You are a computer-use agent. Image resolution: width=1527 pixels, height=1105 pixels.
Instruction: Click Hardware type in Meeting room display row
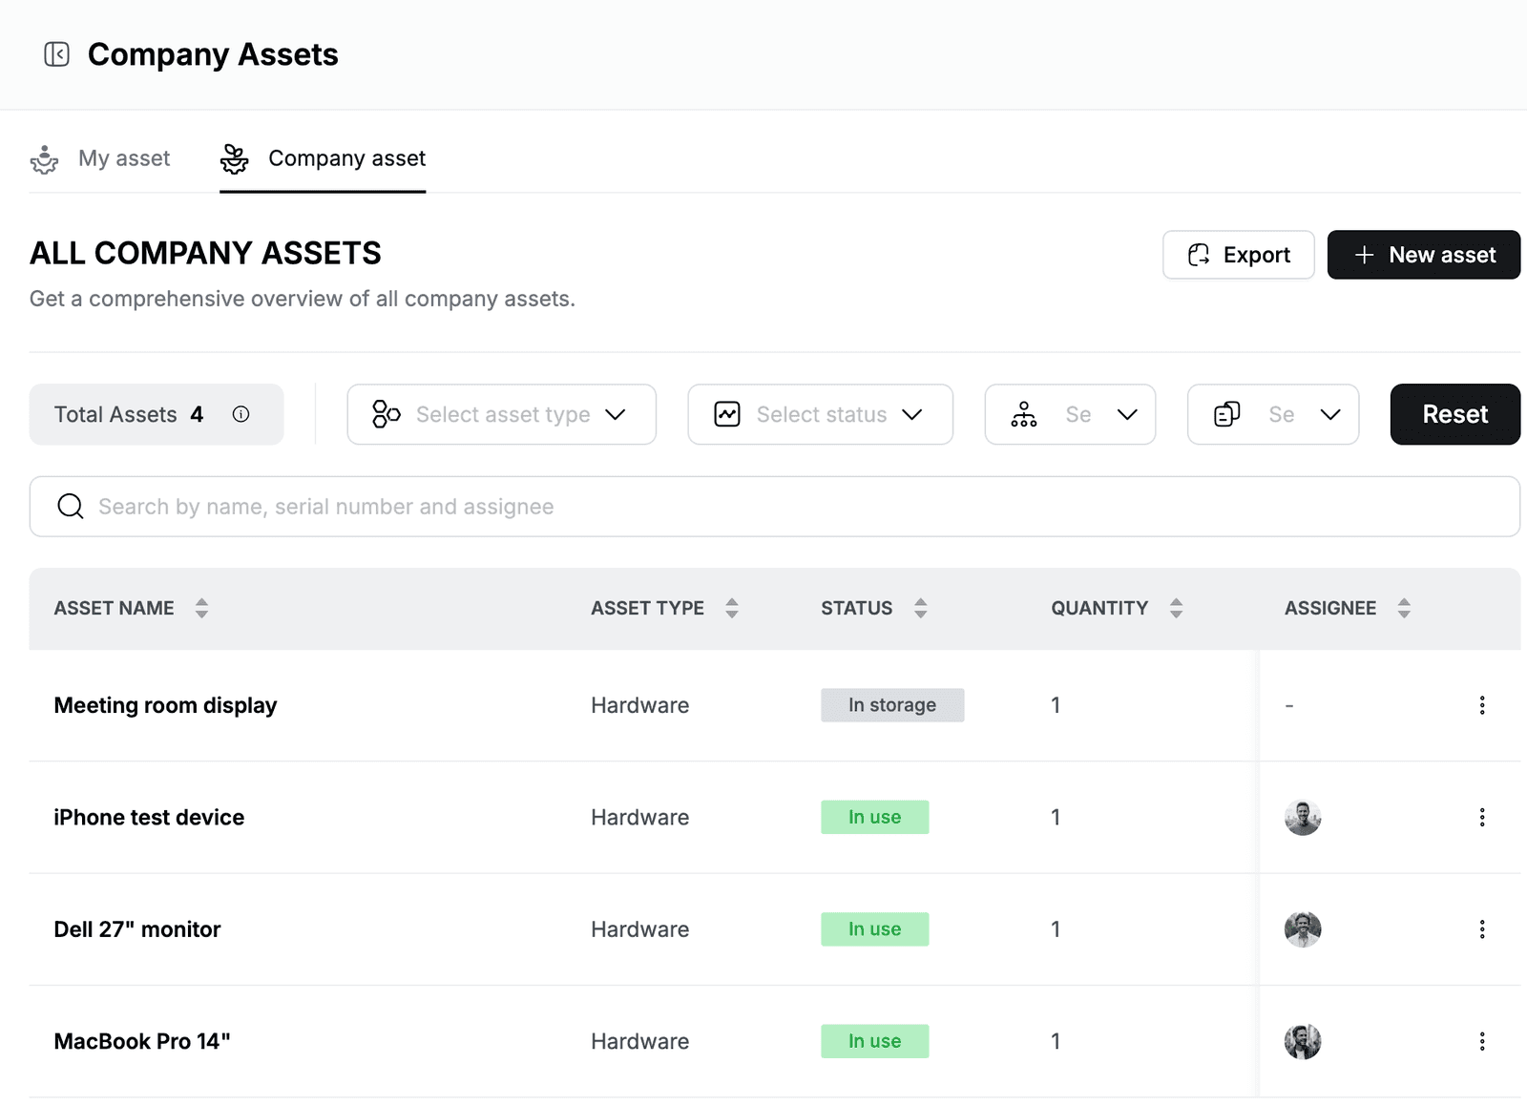[x=639, y=705]
